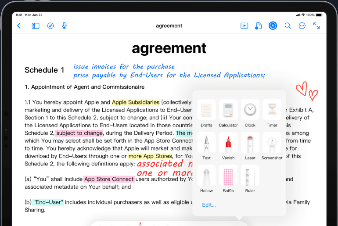Select the Vanish red marker tool
The width and height of the screenshot is (338, 226).
(x=228, y=146)
